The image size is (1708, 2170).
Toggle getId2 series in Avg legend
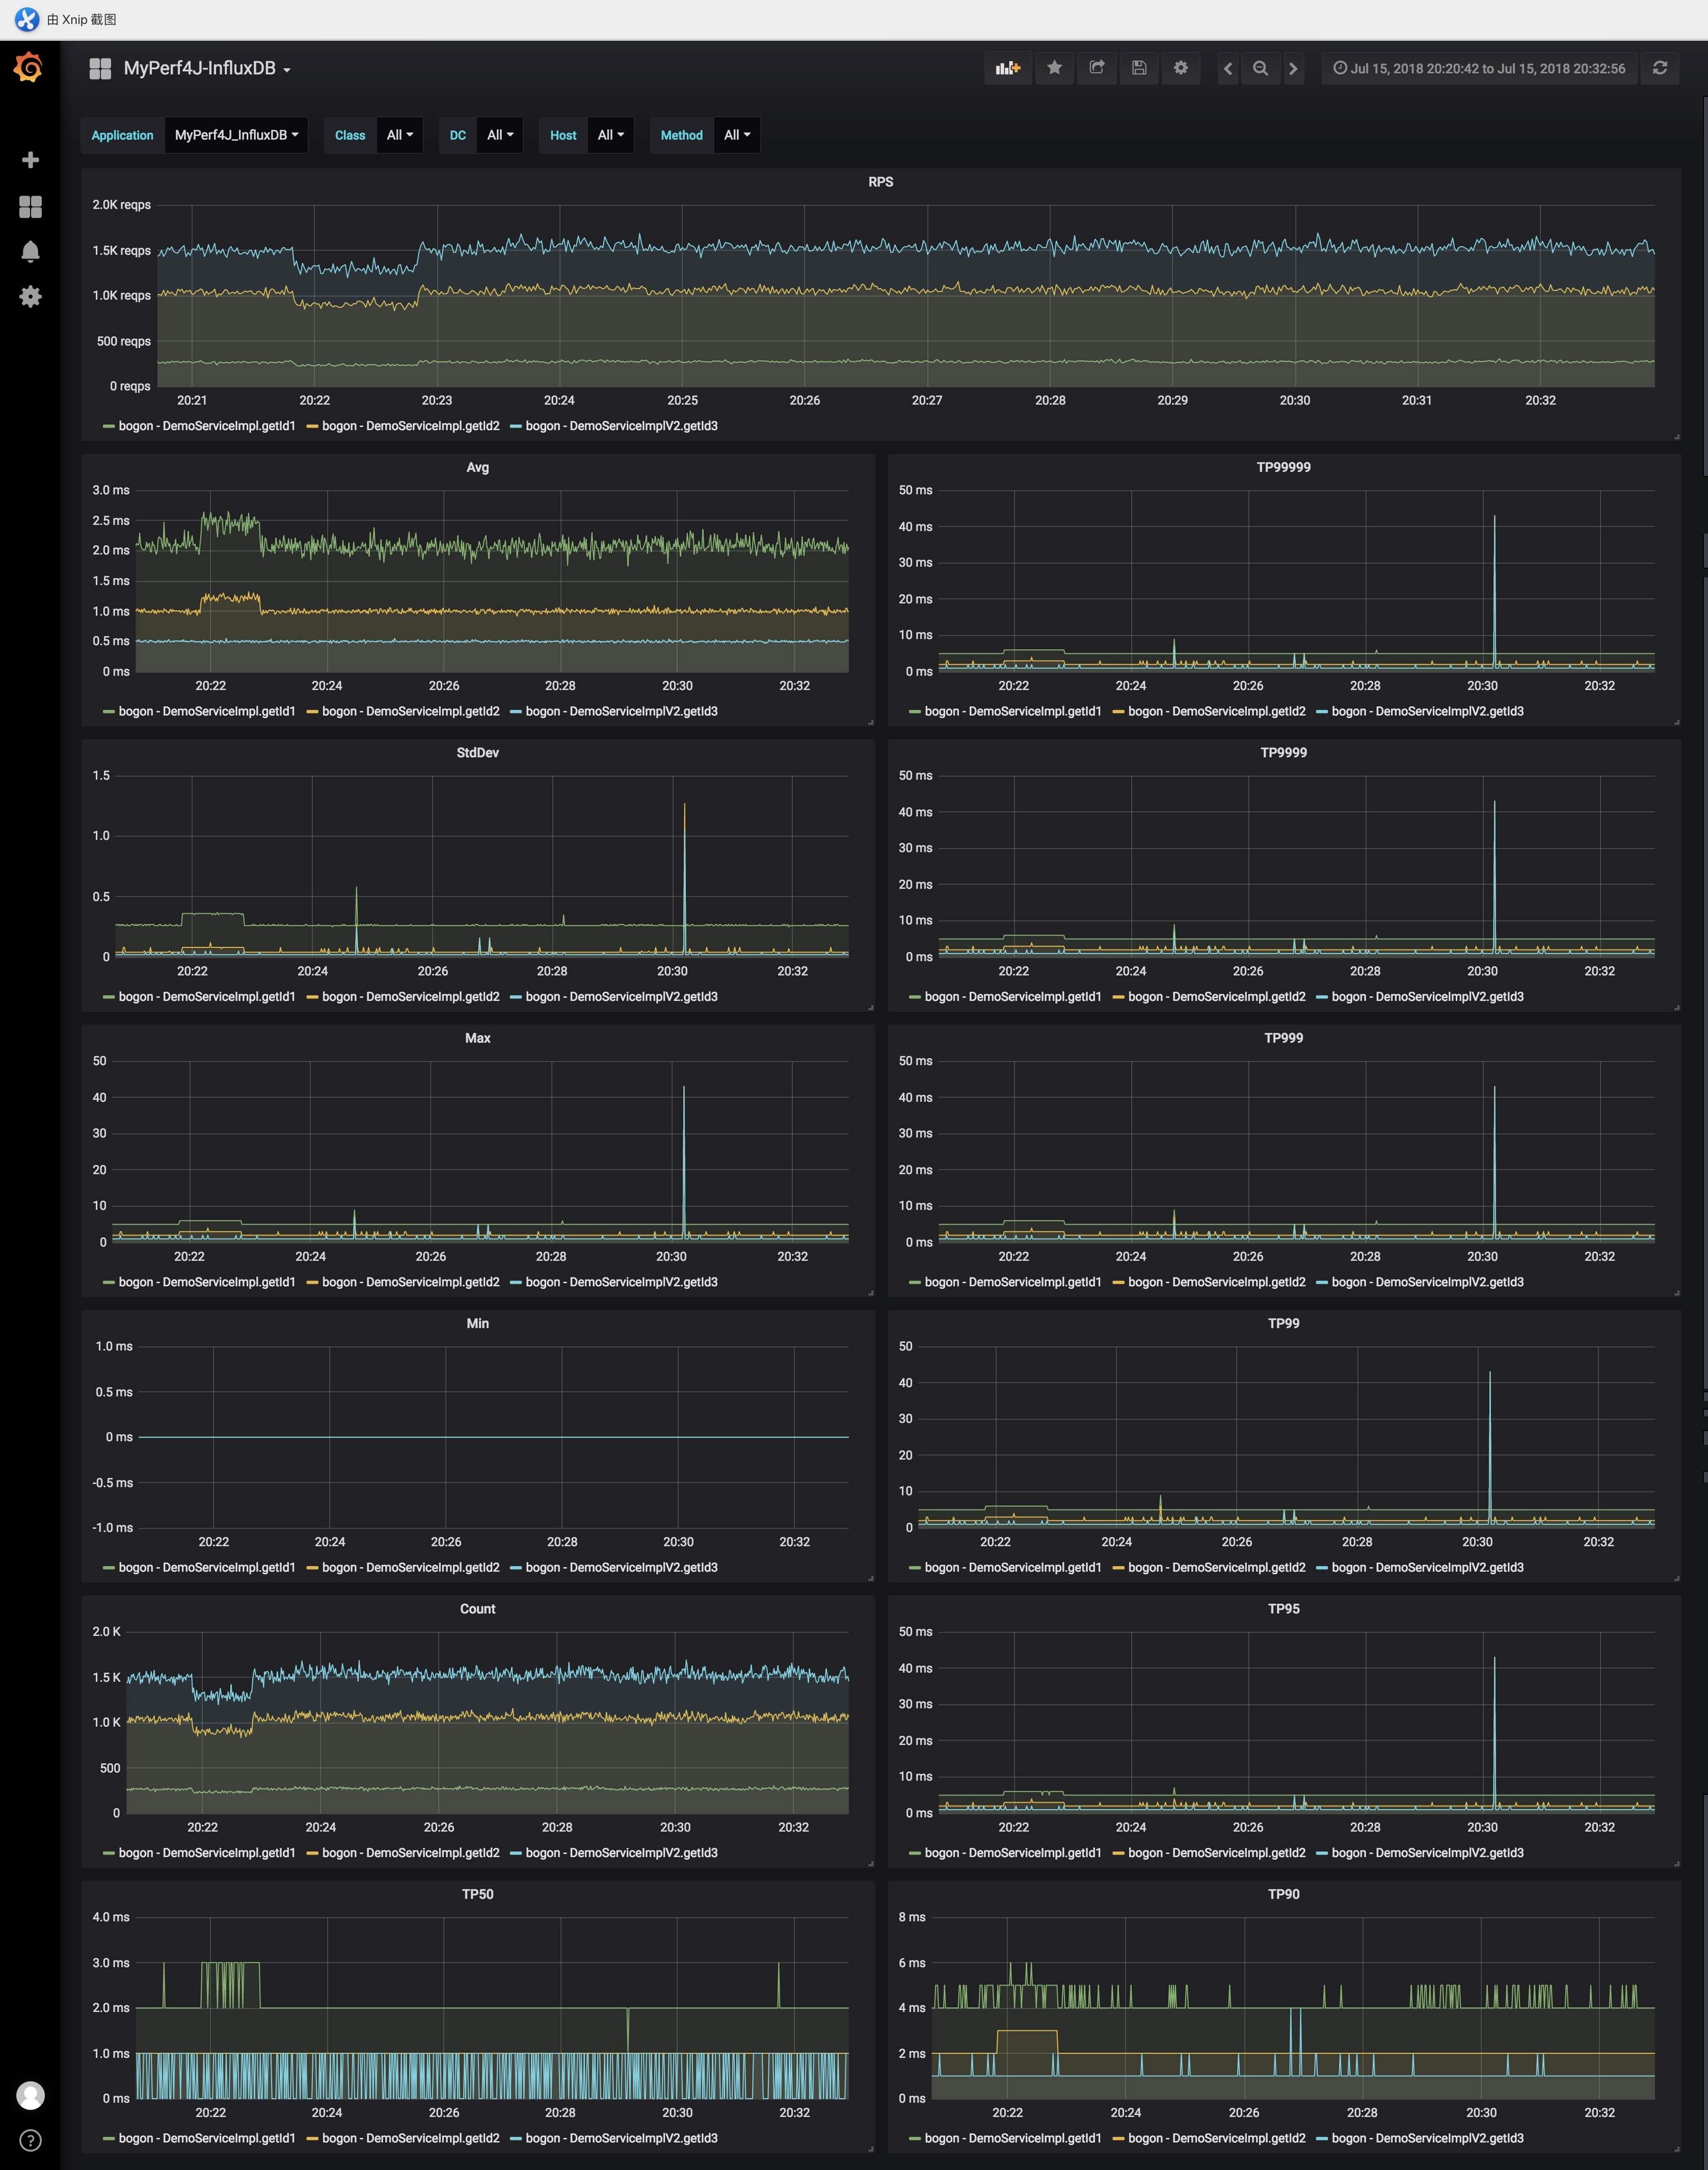[410, 711]
